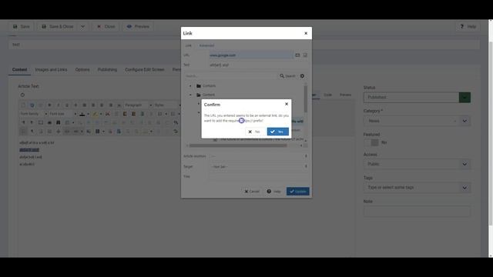
Task: Open the Article Anchors dropdown
Action: (259, 156)
